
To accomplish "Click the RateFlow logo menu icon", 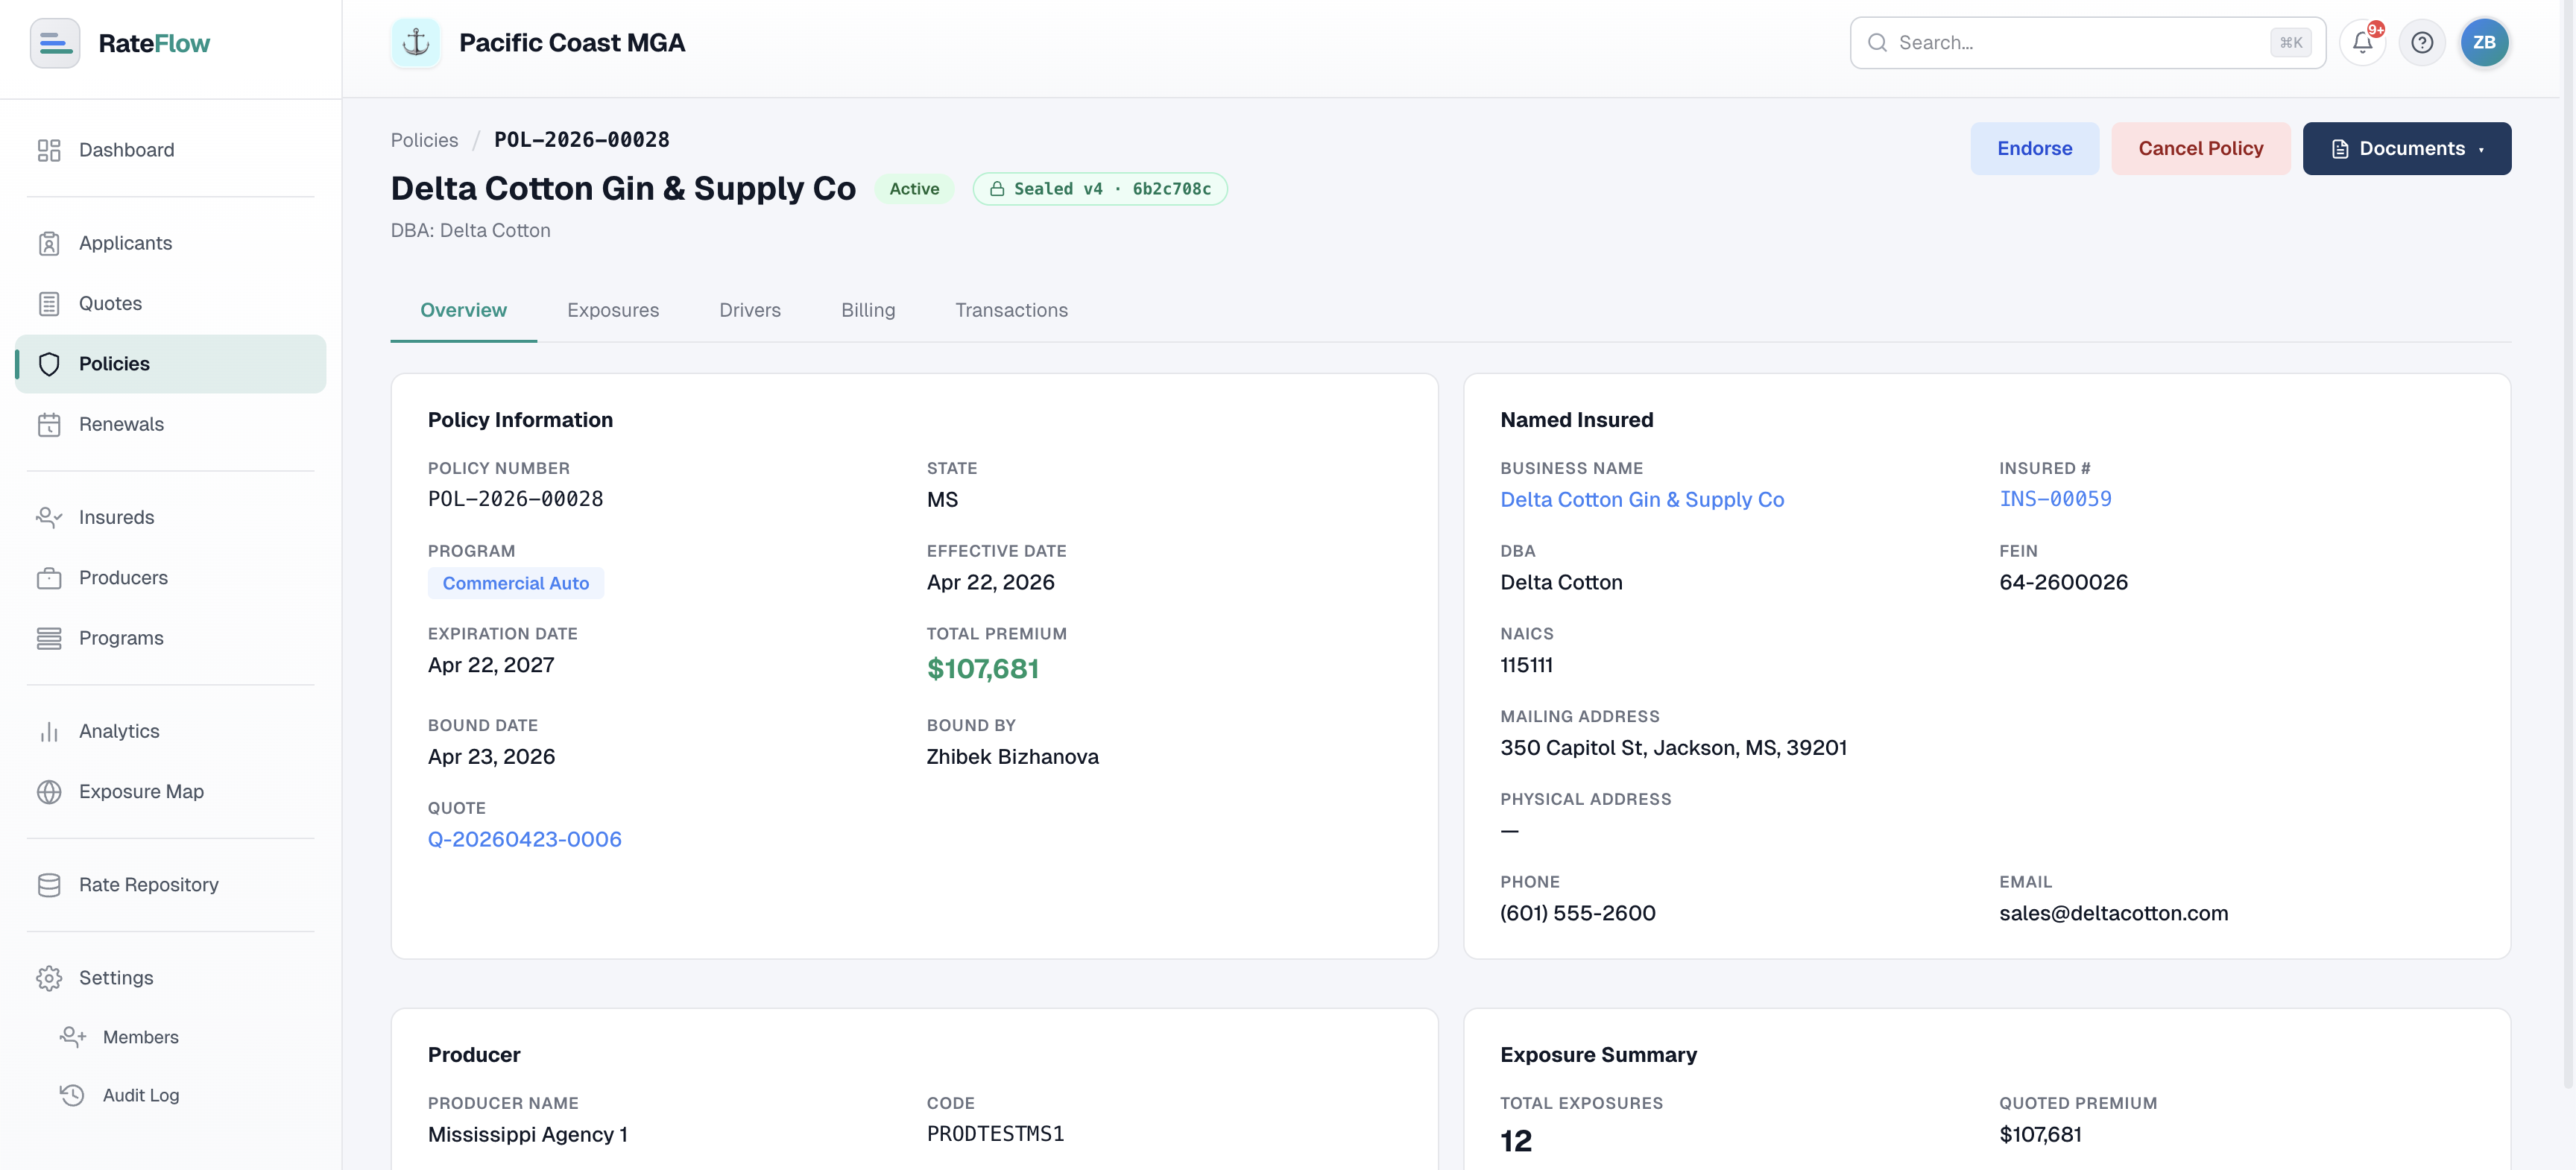I will point(55,43).
